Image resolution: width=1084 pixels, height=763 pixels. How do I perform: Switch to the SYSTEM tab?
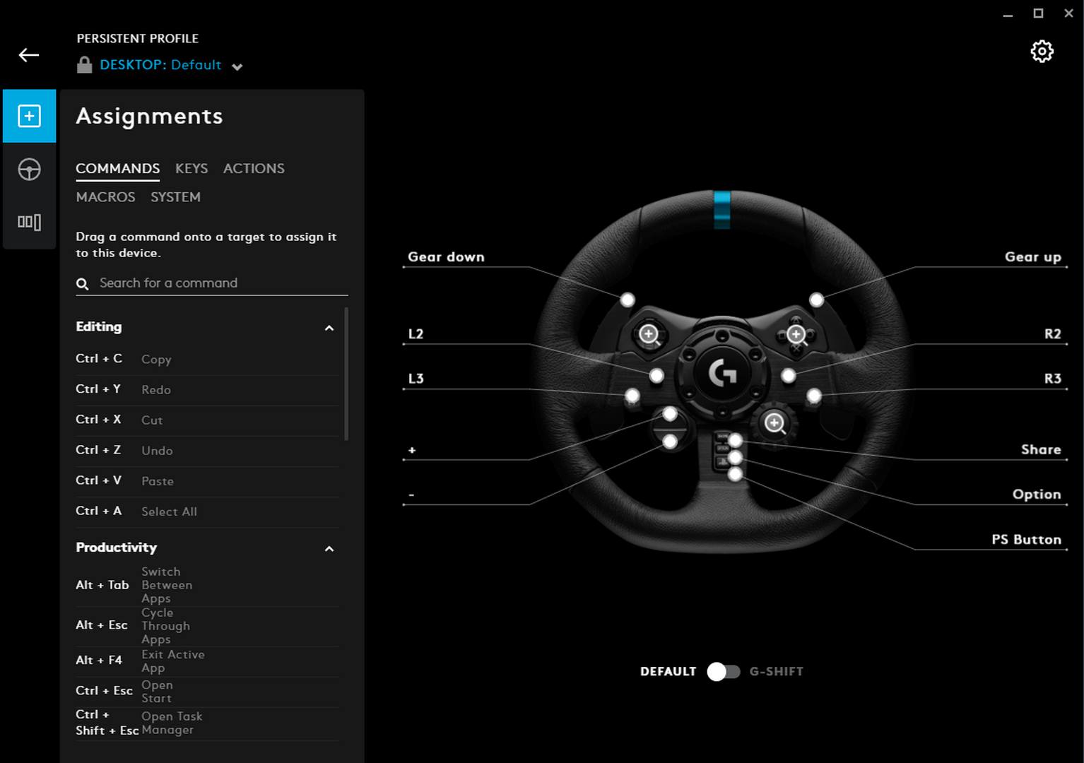(175, 197)
